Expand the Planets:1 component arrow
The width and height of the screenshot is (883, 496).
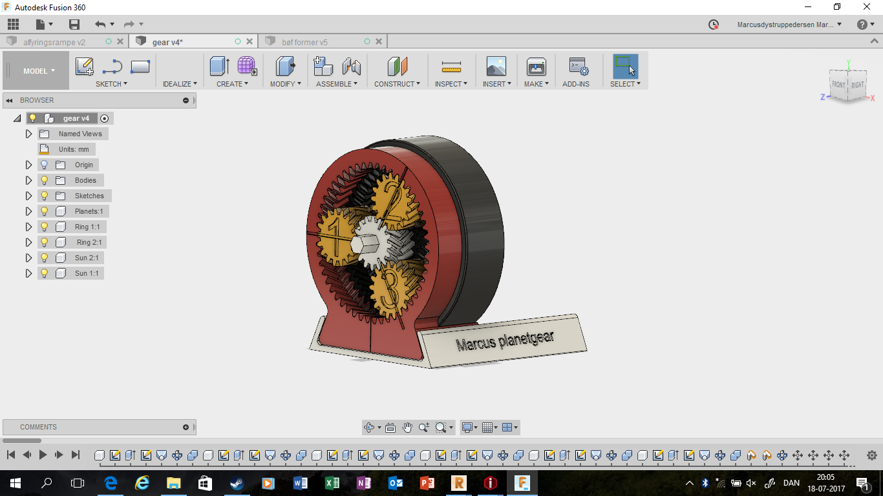pyautogui.click(x=28, y=211)
